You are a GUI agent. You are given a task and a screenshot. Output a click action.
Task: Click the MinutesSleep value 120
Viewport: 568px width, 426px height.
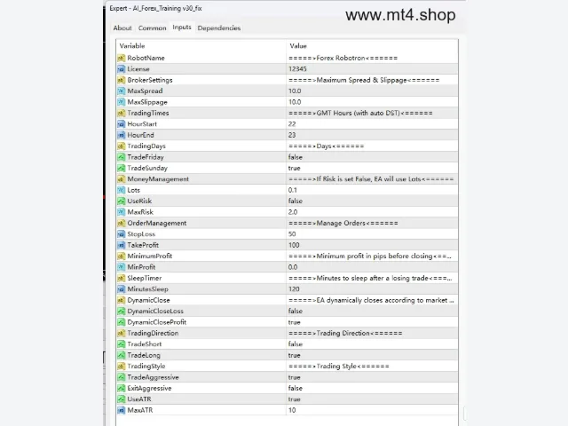[x=294, y=289]
